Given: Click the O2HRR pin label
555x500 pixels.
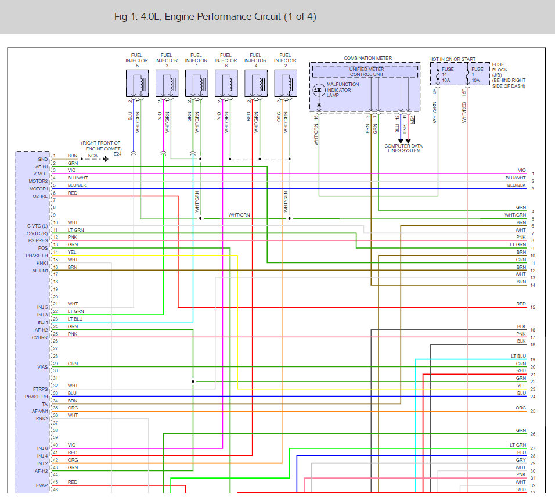Looking at the screenshot, I should pyautogui.click(x=39, y=337).
